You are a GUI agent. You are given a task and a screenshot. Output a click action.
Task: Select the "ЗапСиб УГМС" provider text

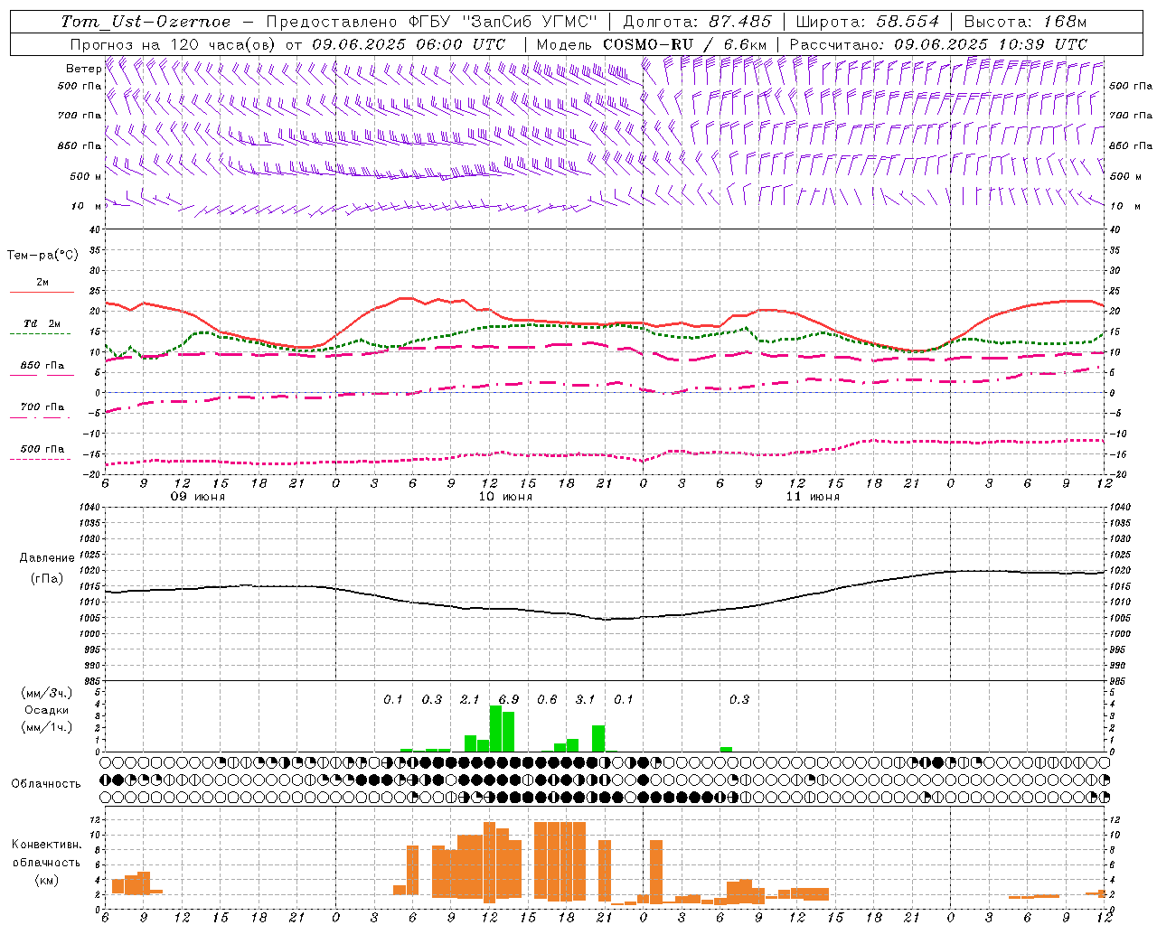coord(531,22)
